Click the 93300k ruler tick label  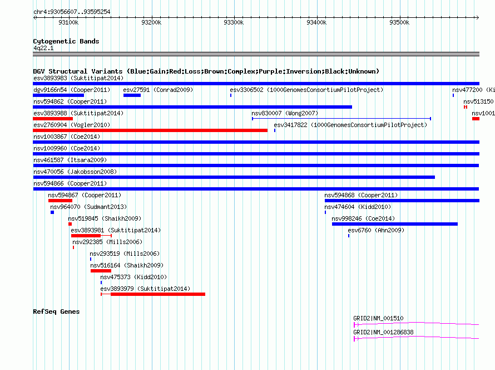tap(234, 22)
